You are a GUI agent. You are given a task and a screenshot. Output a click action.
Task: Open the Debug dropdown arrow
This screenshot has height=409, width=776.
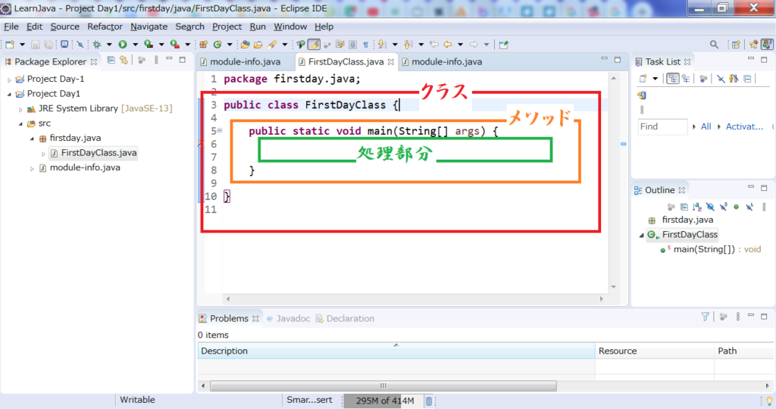(109, 45)
